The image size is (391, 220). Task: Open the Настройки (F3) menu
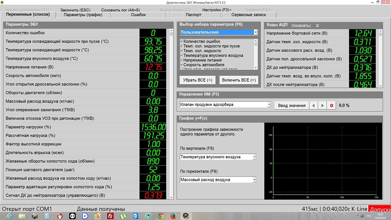pos(217,9)
